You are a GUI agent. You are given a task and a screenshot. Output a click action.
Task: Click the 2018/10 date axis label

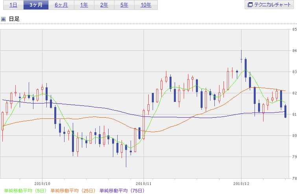pos(42,184)
